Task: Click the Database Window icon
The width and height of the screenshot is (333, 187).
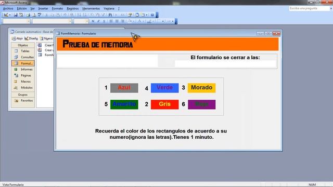Action: pos(137,15)
